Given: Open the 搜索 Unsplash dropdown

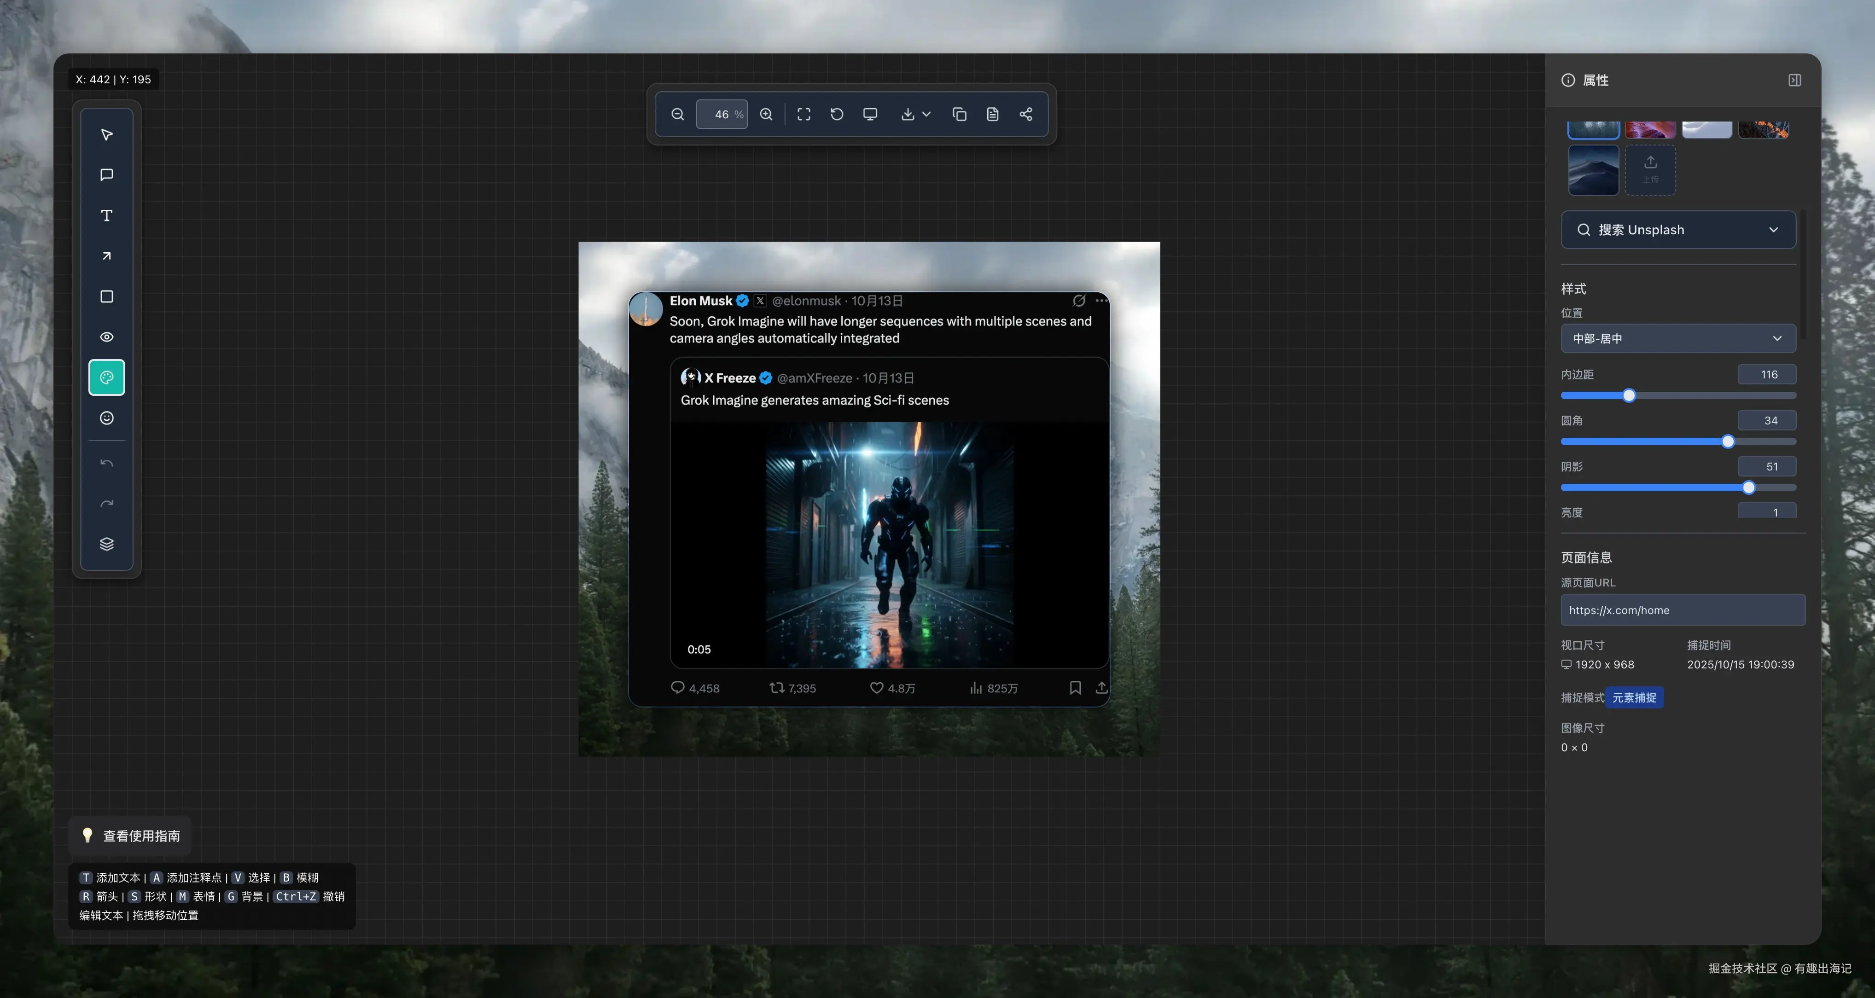Looking at the screenshot, I should click(x=1678, y=230).
